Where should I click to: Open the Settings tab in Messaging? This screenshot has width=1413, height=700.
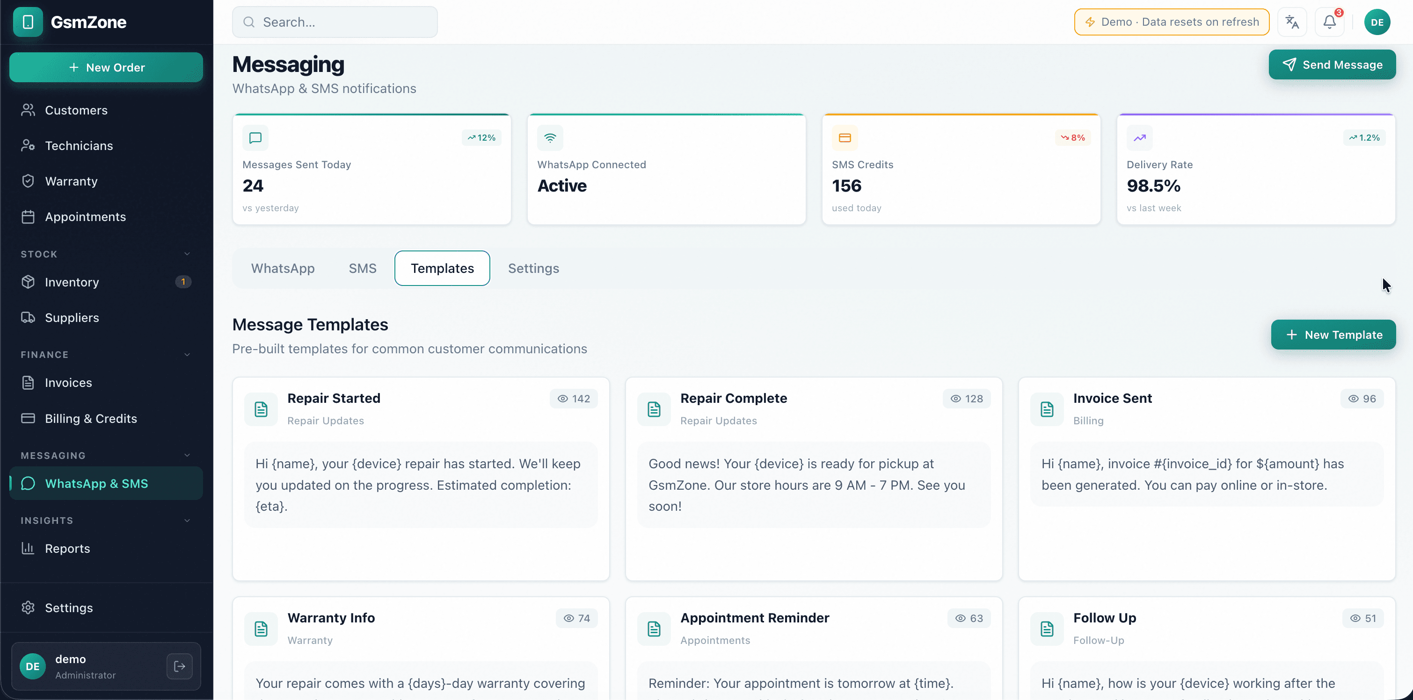pos(533,268)
